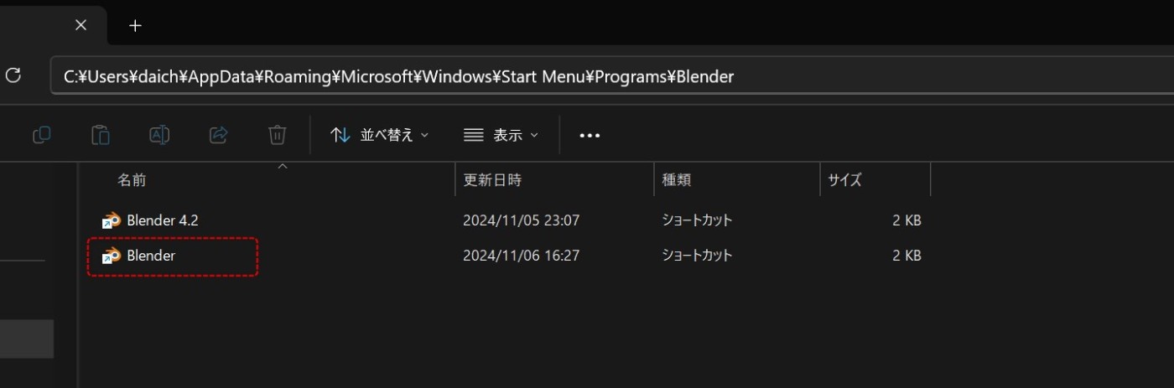Open the three-dot more options menu
This screenshot has width=1174, height=388.
click(590, 135)
